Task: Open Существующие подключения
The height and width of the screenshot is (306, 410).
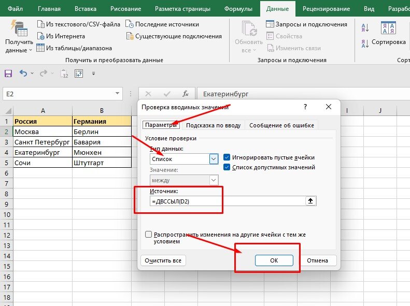Action: [x=174, y=36]
